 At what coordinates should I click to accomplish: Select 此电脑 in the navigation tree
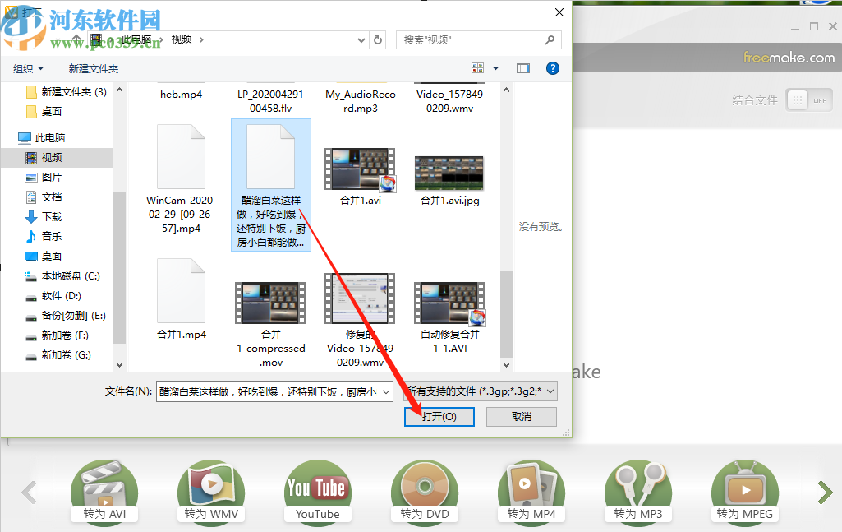(41, 138)
